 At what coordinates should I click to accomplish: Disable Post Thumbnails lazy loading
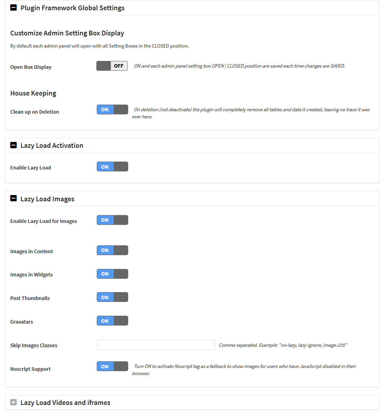[112, 297]
